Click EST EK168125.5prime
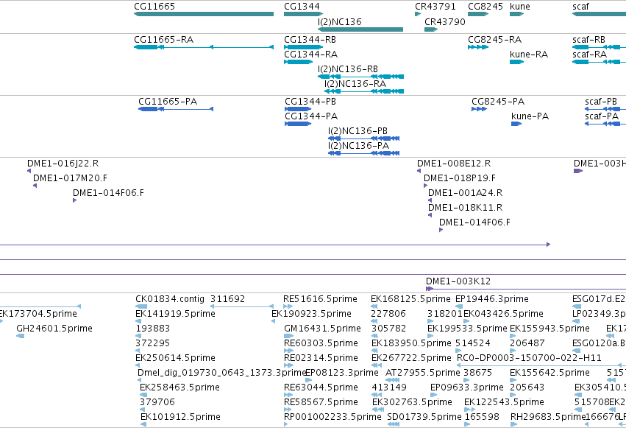The height and width of the screenshot is (428, 626). pos(410,299)
